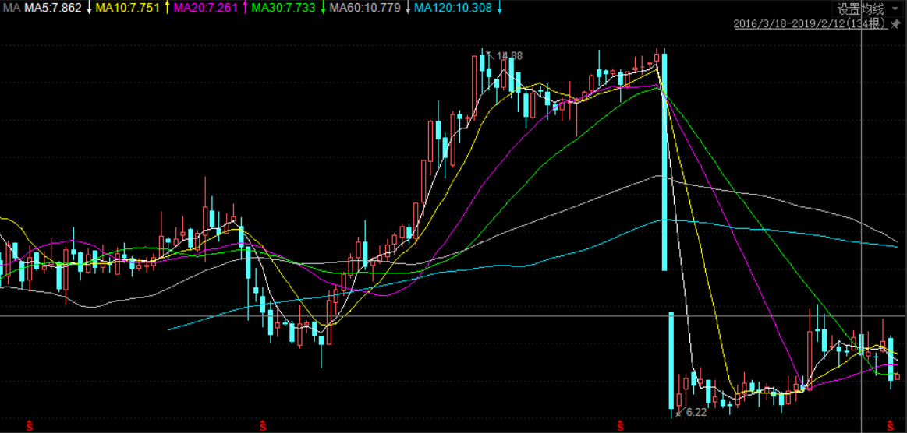Screen dimensions: 907x433
Task: Click the white down arrow after MA5
Action: [88, 8]
